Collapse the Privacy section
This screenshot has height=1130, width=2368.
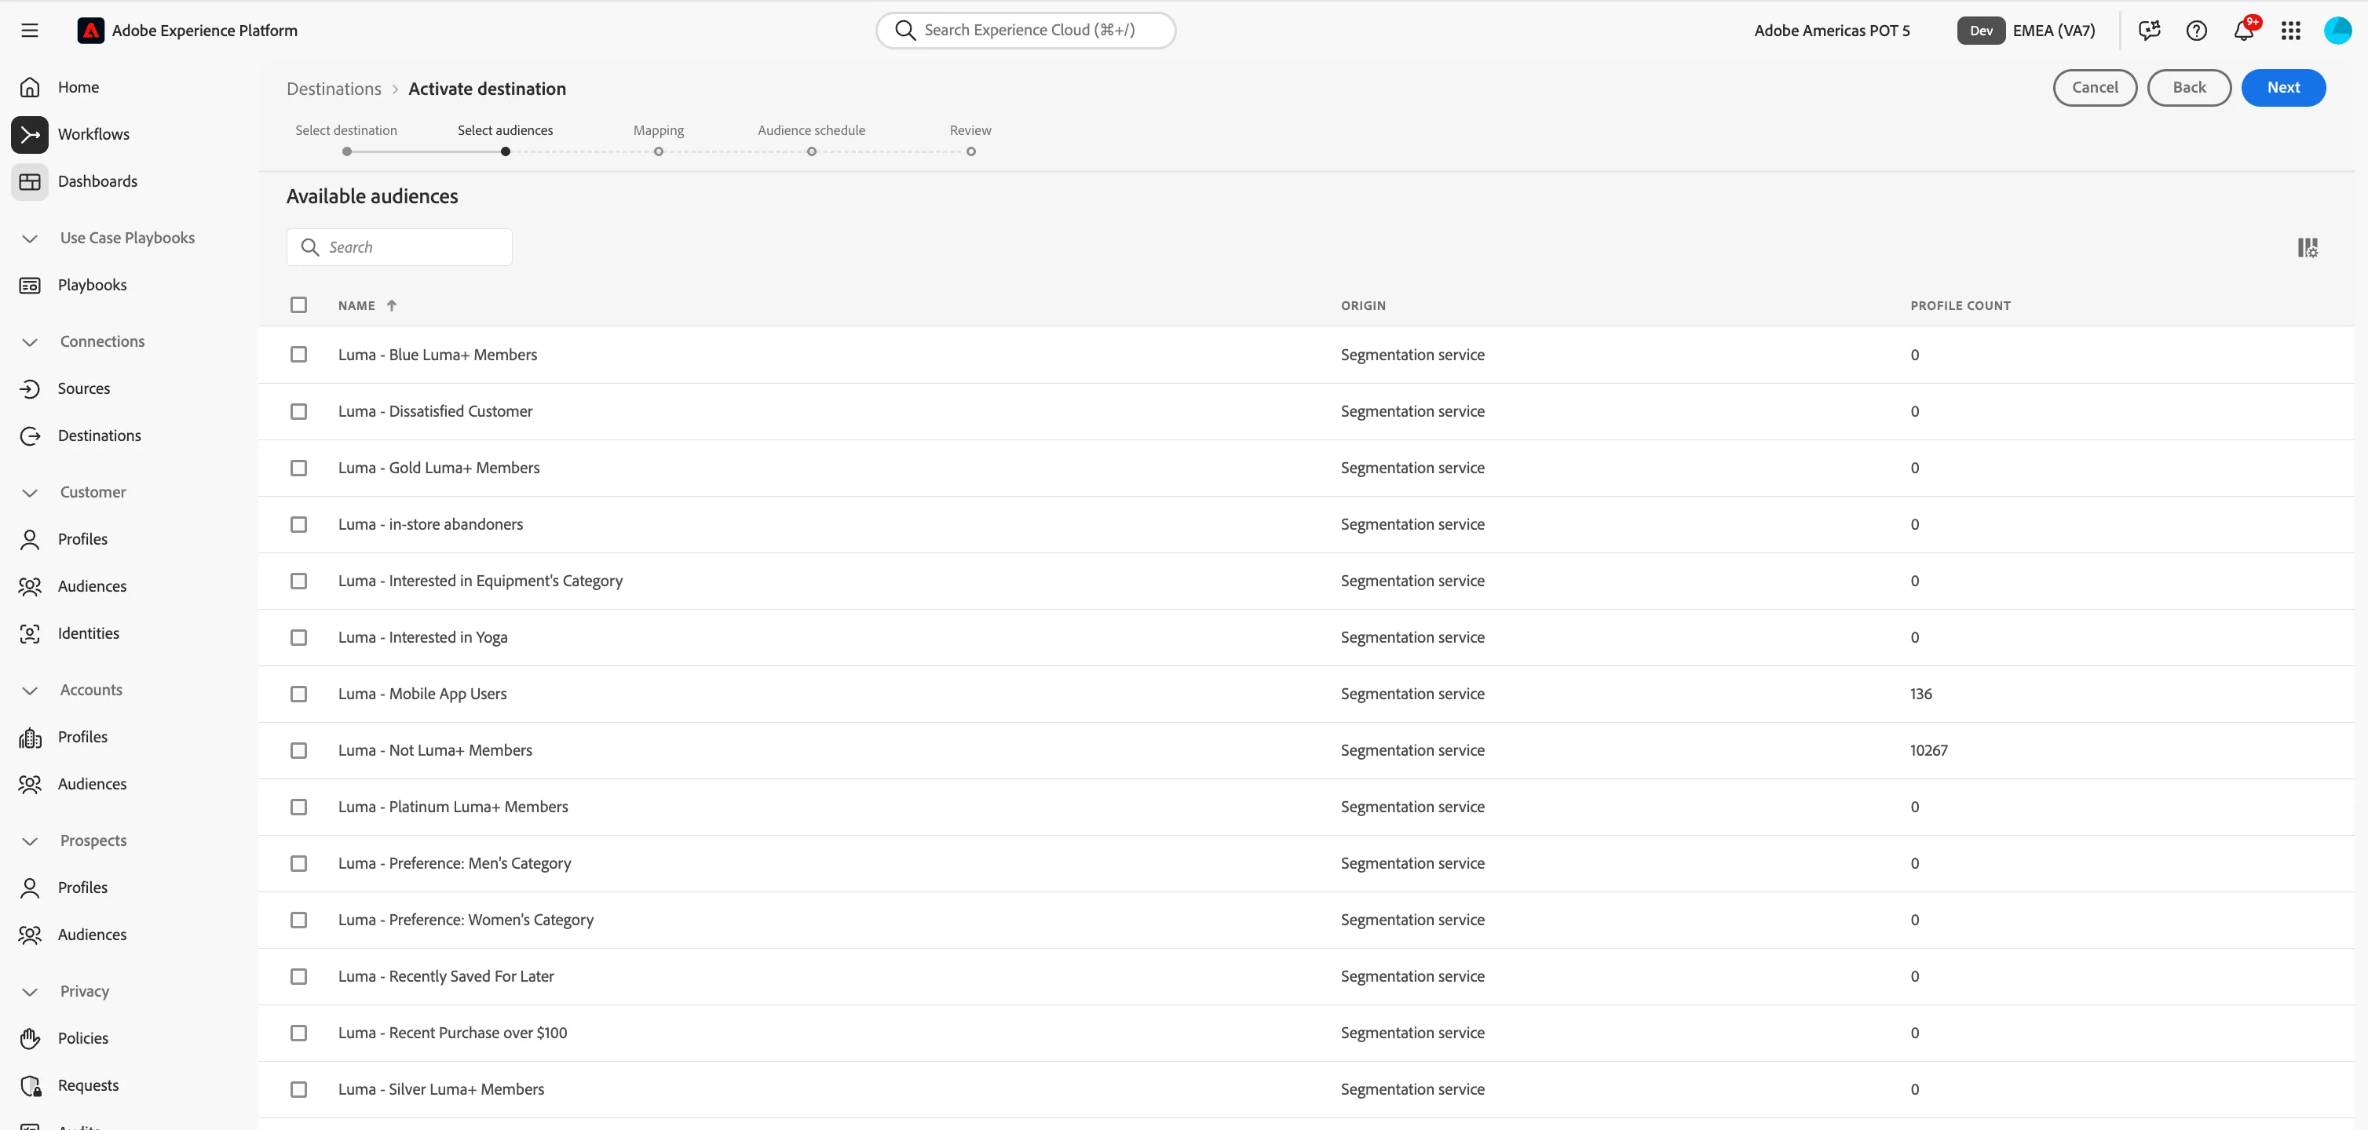[29, 991]
